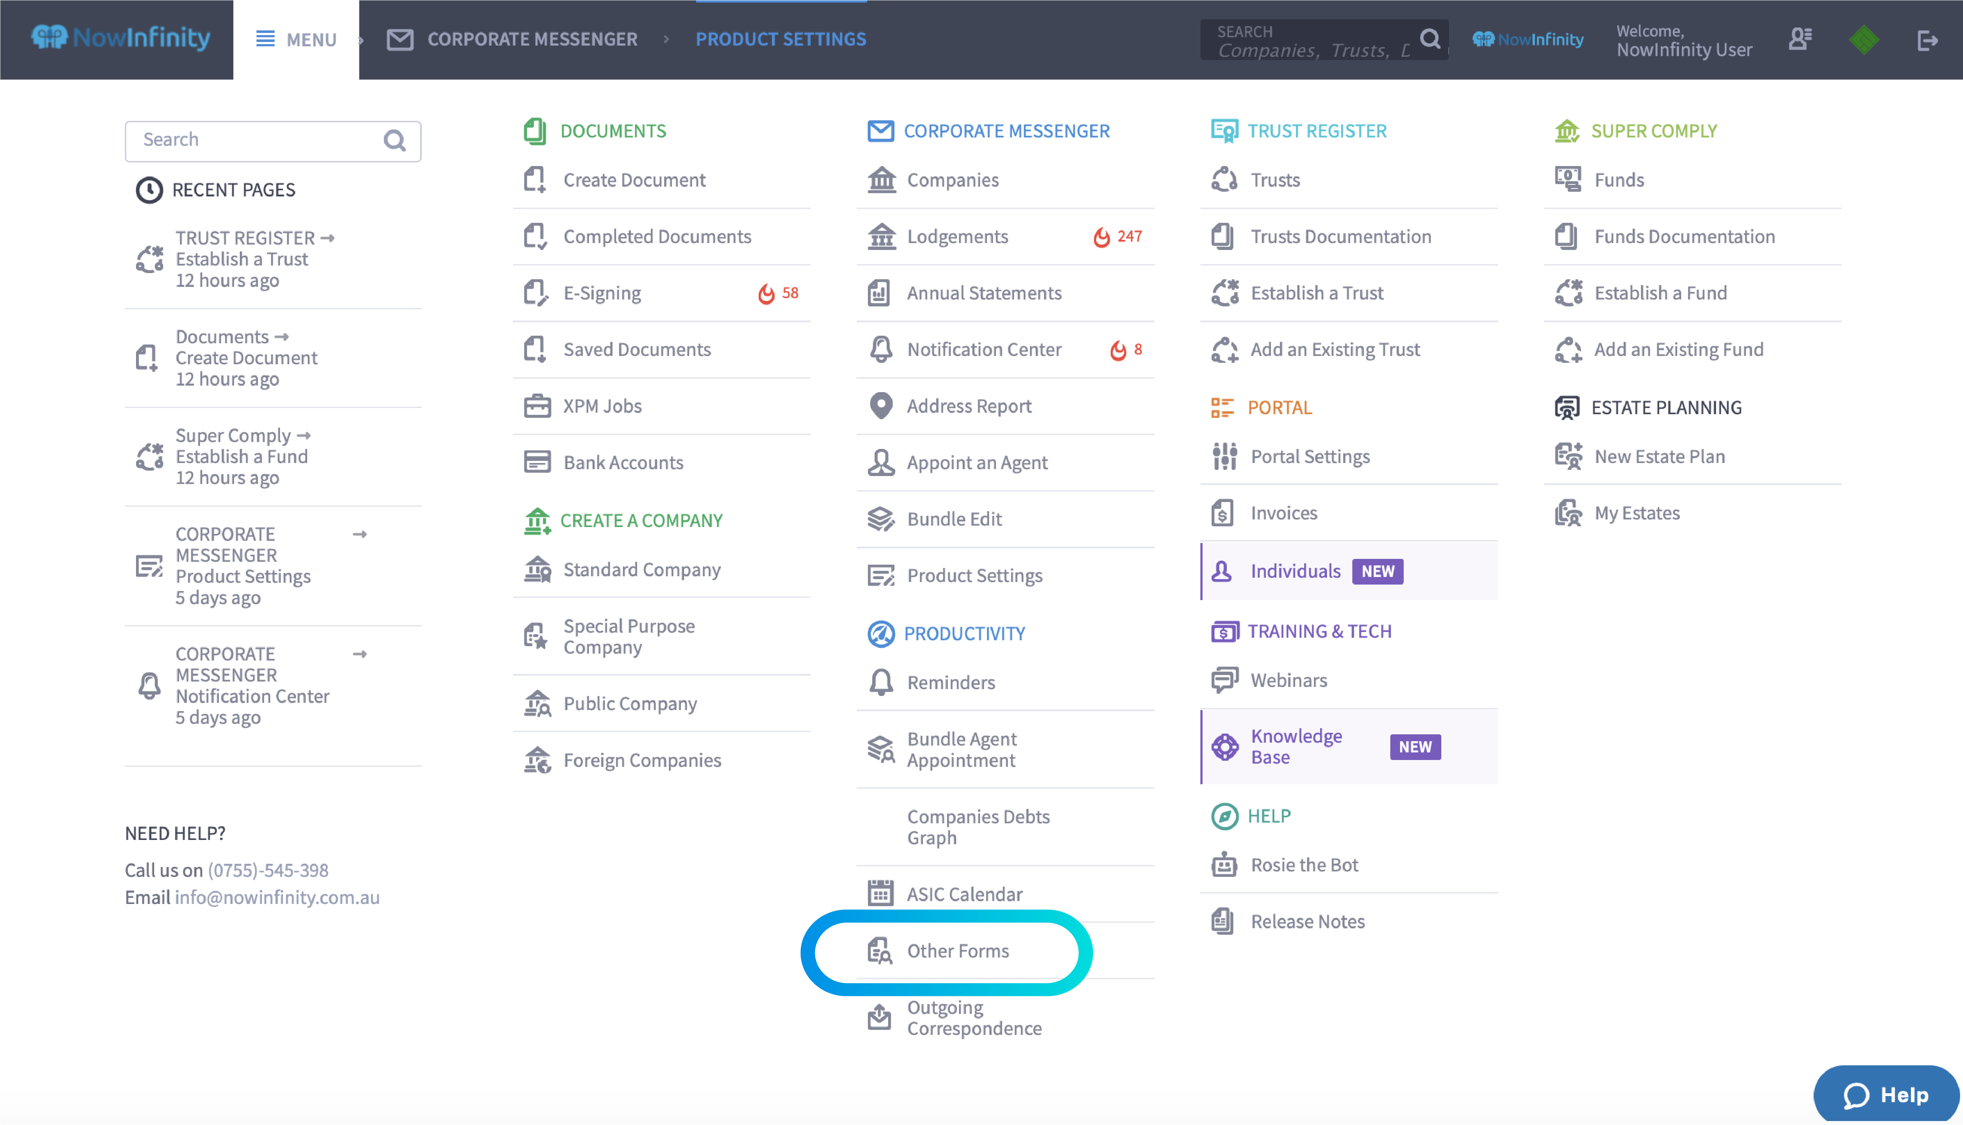The image size is (1963, 1125).
Task: Click the Bundle Edit layers icon
Action: click(x=881, y=518)
